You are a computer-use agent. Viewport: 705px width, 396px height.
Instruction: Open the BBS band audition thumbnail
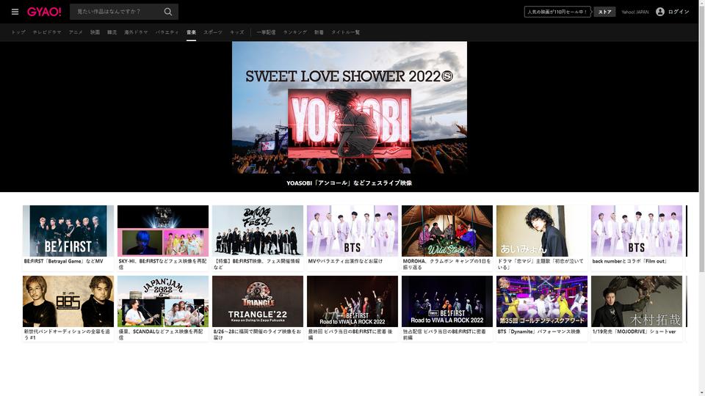(x=68, y=301)
